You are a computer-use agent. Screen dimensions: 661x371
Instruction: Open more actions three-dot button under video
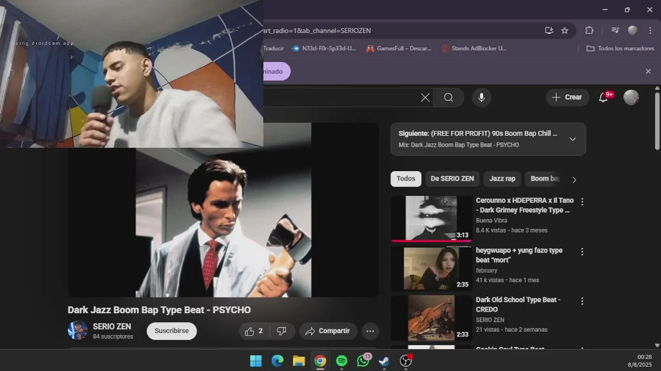coord(370,331)
